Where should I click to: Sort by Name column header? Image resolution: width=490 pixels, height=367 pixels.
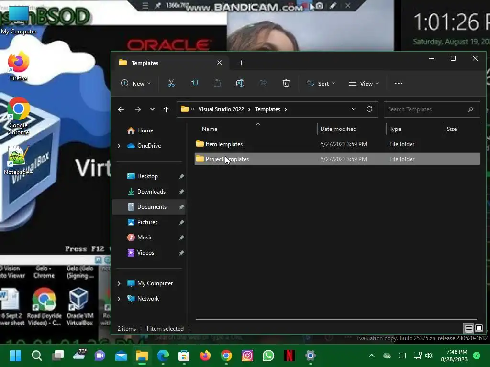pos(210,129)
